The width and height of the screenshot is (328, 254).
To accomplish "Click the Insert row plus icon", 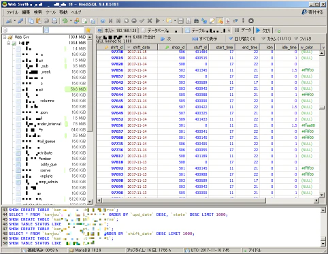I will coord(126,21).
